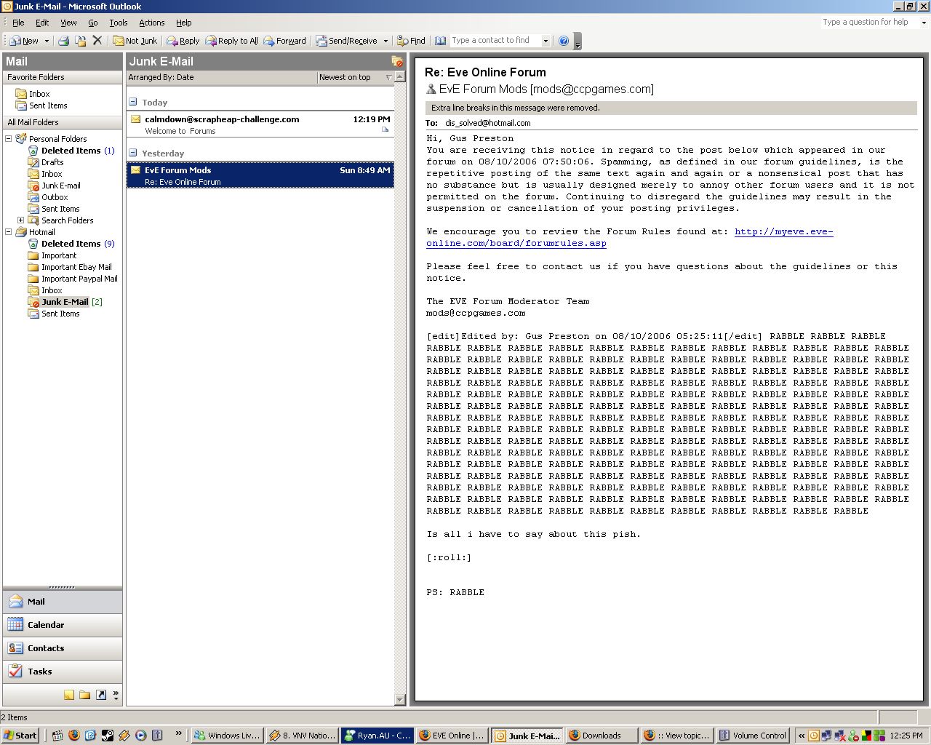The height and width of the screenshot is (745, 931).
Task: Click the green Messenger buddy tray icon
Action: [853, 736]
